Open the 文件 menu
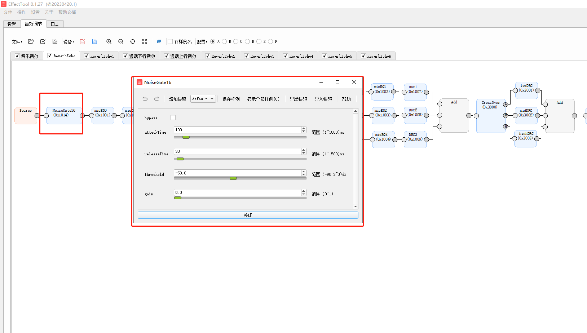587x333 pixels. (8, 12)
